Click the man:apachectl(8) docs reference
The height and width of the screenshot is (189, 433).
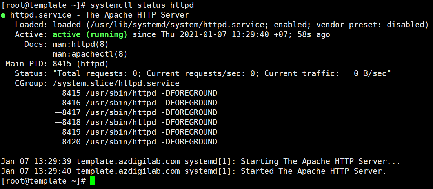[x=90, y=54]
